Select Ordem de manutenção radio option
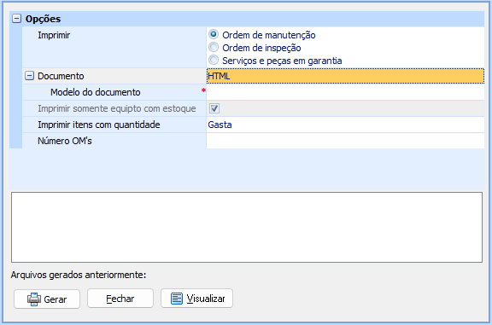The height and width of the screenshot is (325, 492). coord(214,34)
